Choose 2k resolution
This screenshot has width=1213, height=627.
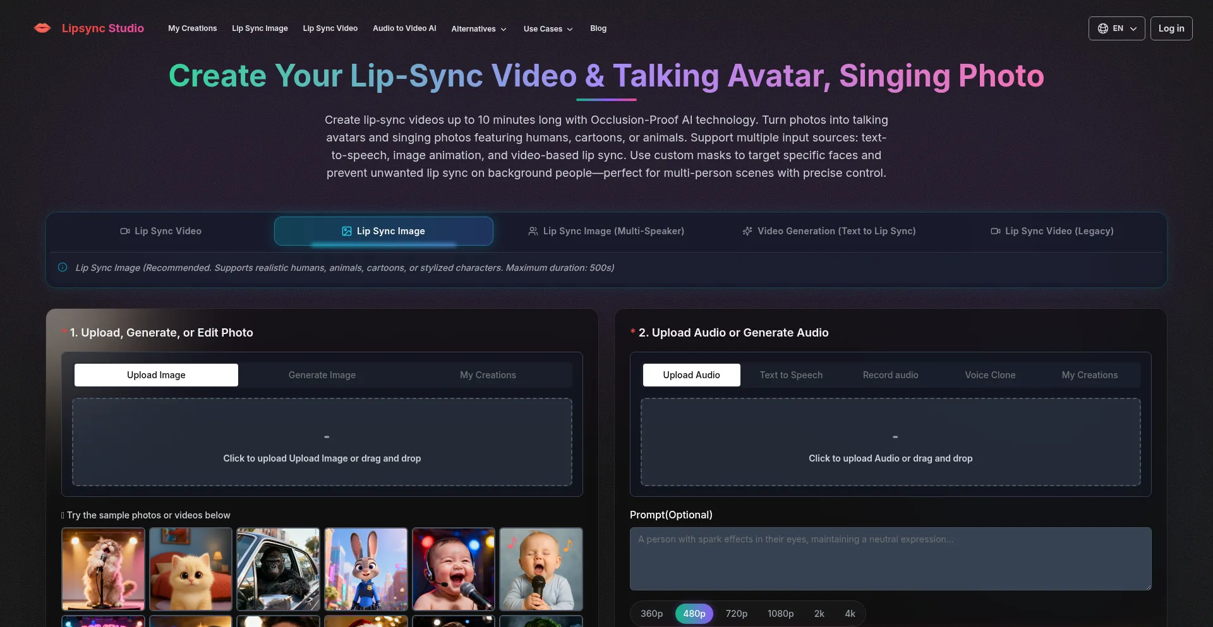pos(819,614)
